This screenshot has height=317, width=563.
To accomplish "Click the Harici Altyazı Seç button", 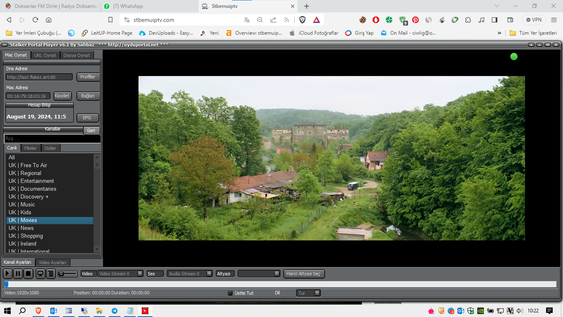I will [304, 274].
